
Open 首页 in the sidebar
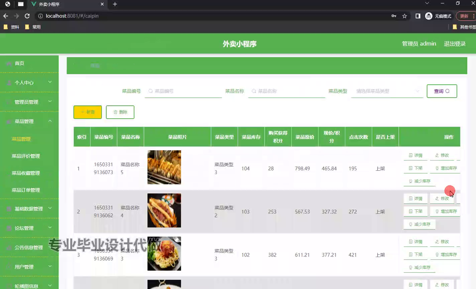click(29, 63)
